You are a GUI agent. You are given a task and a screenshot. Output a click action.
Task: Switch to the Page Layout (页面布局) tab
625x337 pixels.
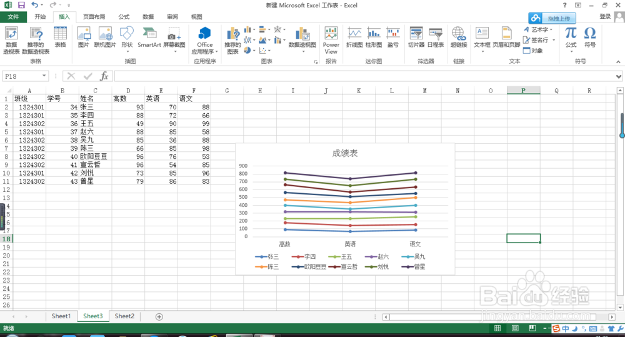point(94,17)
